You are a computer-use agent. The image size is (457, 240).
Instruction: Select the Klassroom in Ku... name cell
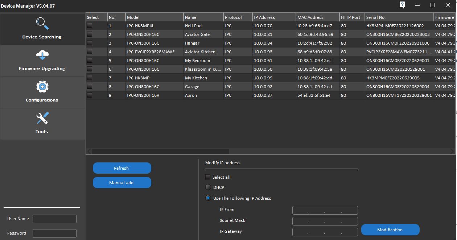point(203,69)
